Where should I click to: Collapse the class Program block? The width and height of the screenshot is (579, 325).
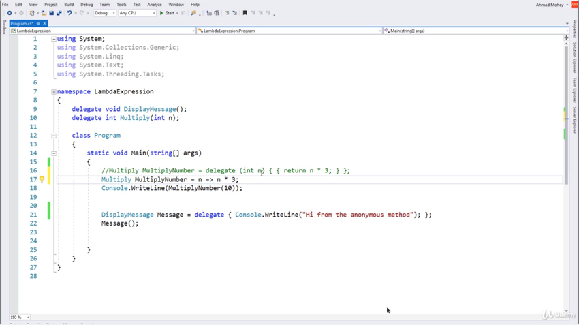(54, 136)
